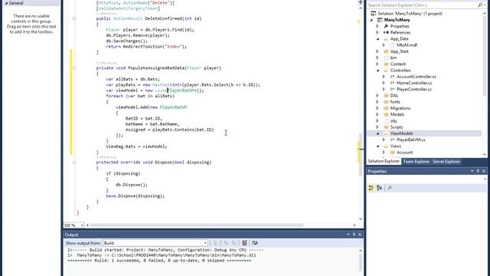This screenshot has width=490, height=276.
Task: Open PlayerController.cs file
Action: click(413, 89)
